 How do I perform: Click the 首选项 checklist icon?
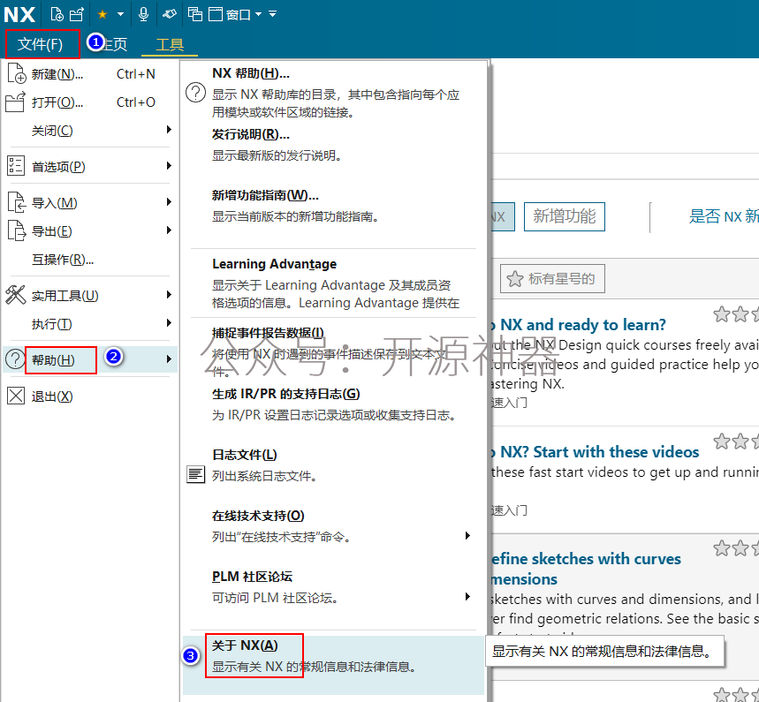pyautogui.click(x=16, y=166)
